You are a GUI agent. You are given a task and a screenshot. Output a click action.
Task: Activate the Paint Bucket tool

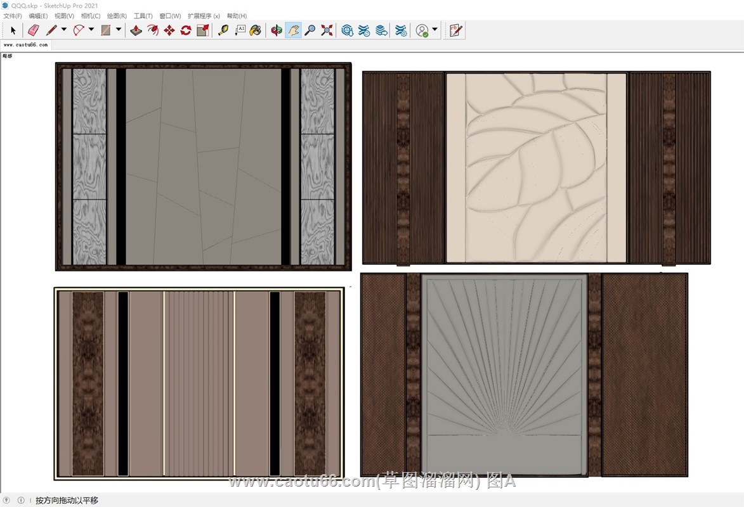(x=256, y=30)
